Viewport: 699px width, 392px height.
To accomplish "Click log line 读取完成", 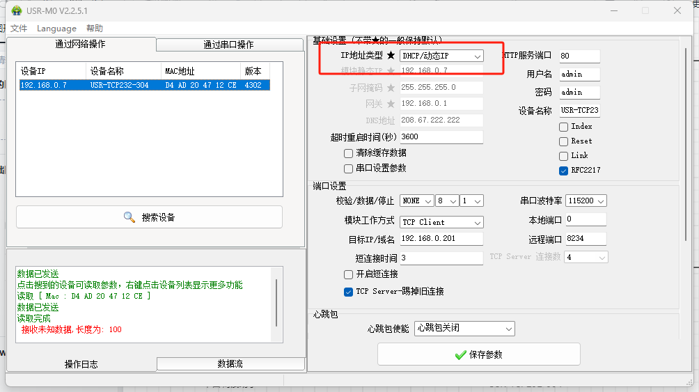I will pyautogui.click(x=34, y=318).
